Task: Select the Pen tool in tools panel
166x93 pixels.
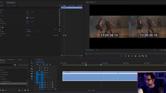Action: 32,74
